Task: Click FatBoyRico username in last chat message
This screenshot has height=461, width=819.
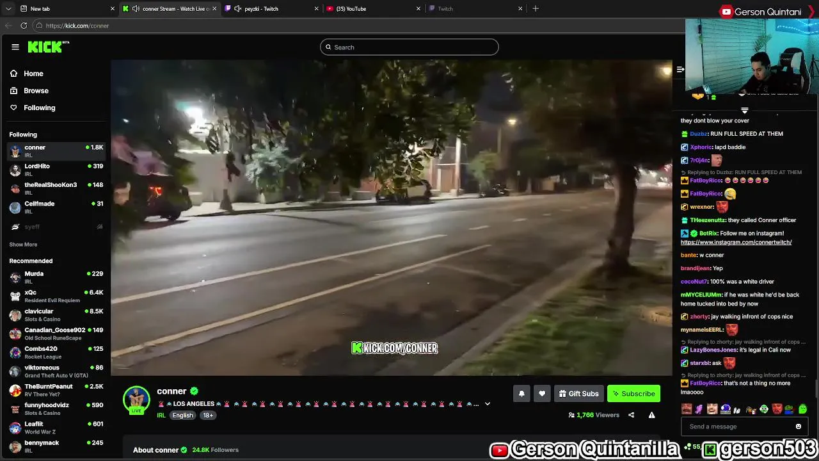Action: tap(706, 384)
